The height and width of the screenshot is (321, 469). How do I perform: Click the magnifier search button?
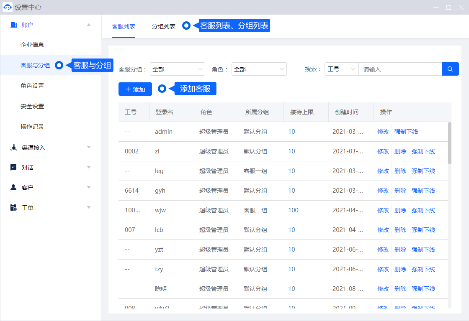450,69
